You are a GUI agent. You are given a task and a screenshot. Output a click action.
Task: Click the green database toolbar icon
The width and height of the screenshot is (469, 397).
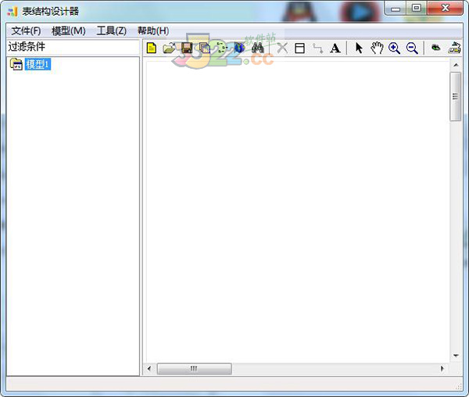coord(436,47)
